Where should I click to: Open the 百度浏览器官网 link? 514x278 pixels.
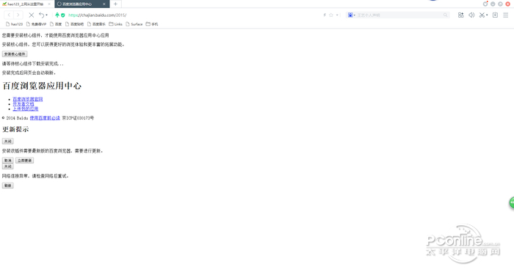tap(28, 99)
